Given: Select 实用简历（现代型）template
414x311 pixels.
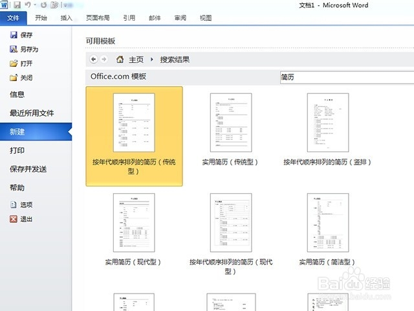Looking at the screenshot, I should [x=134, y=229].
